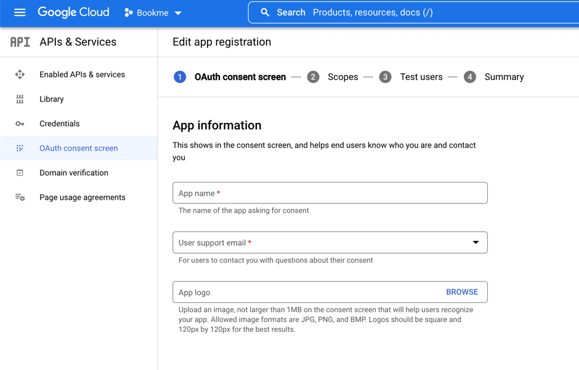579x370 pixels.
Task: Jump to the Summary step
Action: coord(503,77)
